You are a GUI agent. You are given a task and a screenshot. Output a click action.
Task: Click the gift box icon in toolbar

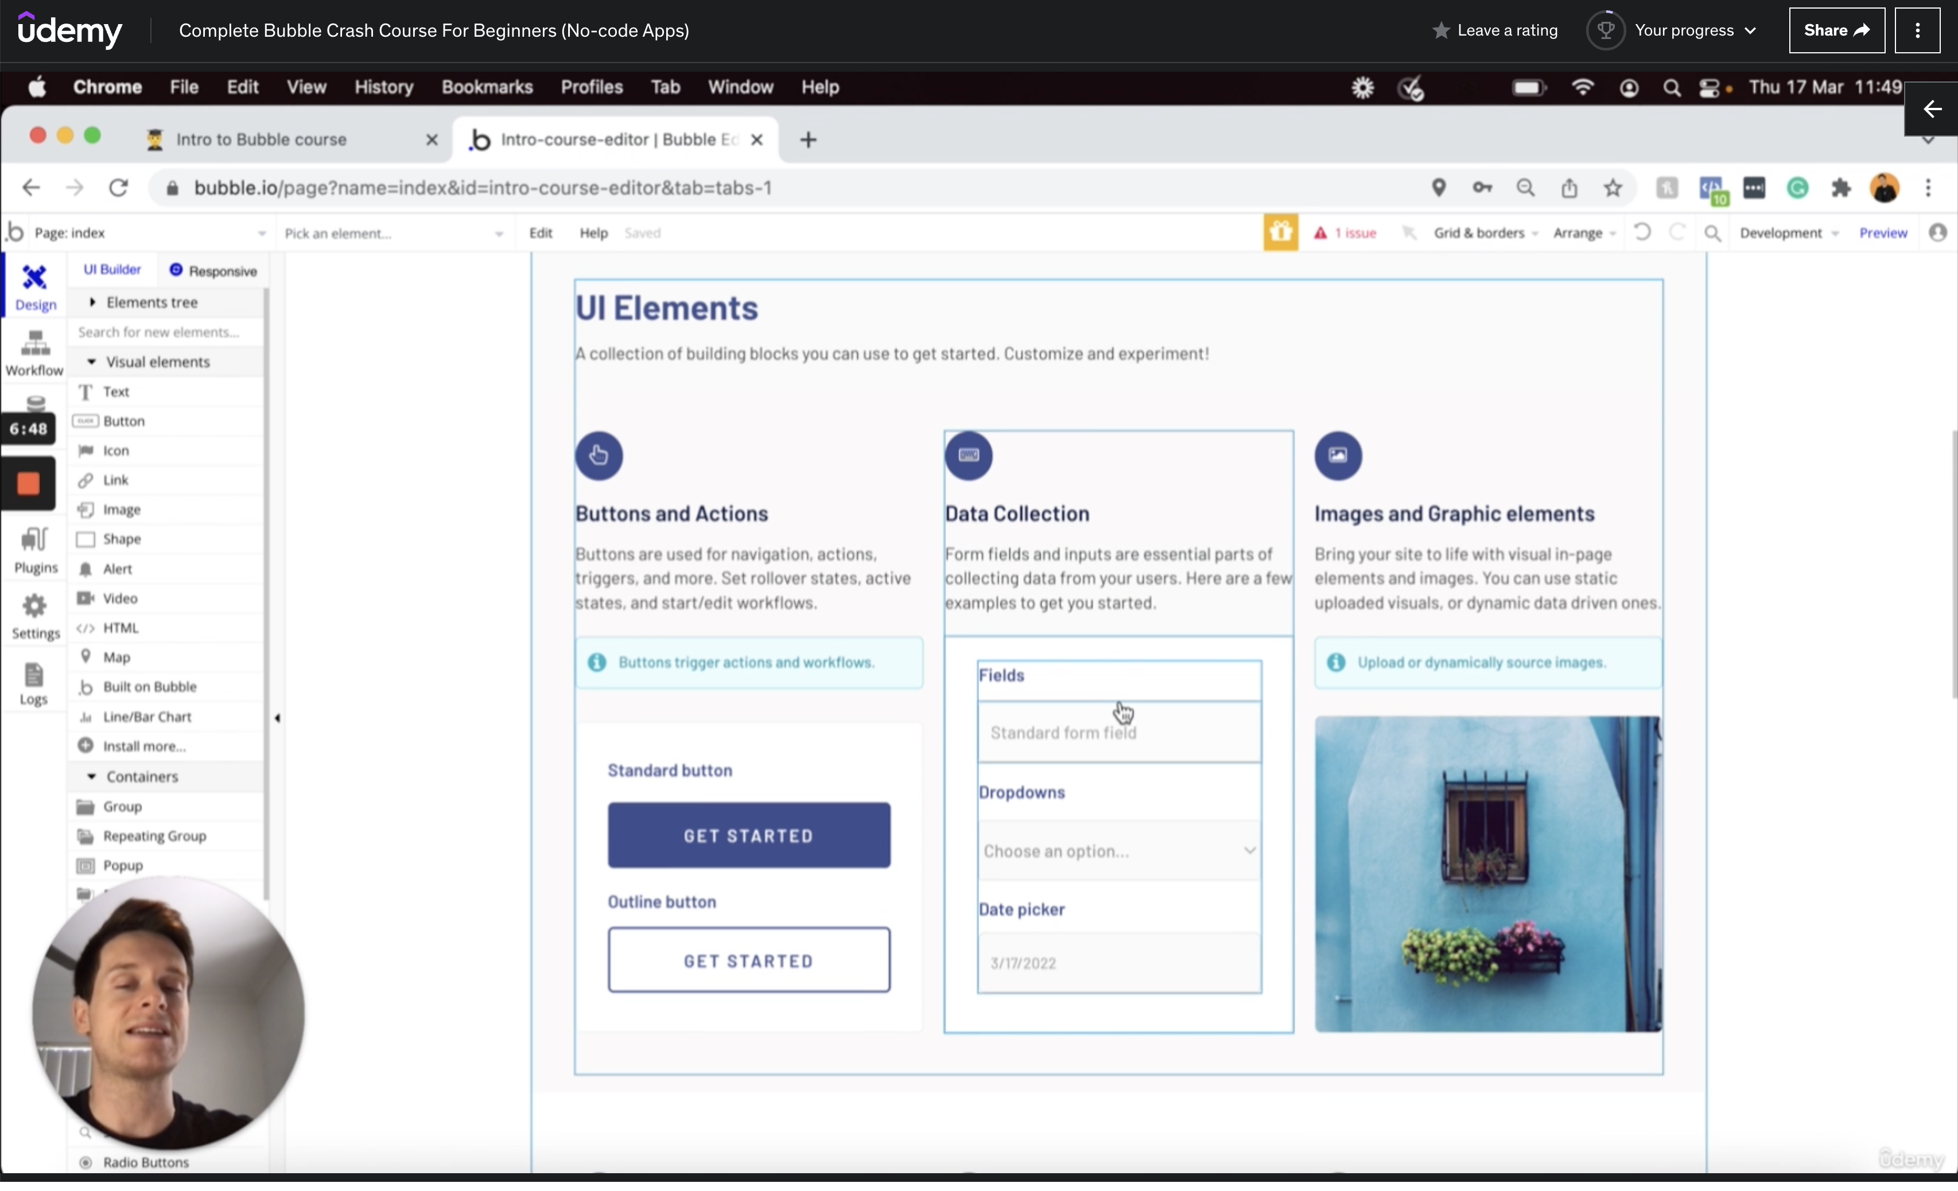coord(1280,233)
